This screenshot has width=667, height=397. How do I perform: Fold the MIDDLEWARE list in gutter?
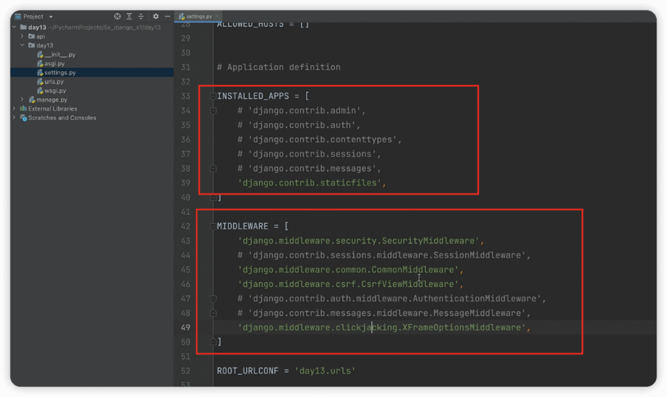coord(212,226)
